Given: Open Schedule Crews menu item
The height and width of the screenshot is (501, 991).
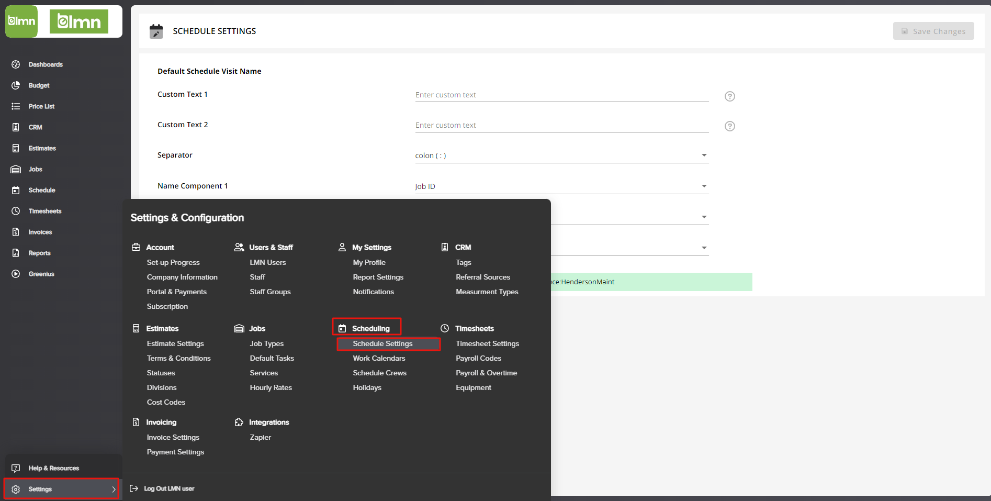Looking at the screenshot, I should click(379, 373).
